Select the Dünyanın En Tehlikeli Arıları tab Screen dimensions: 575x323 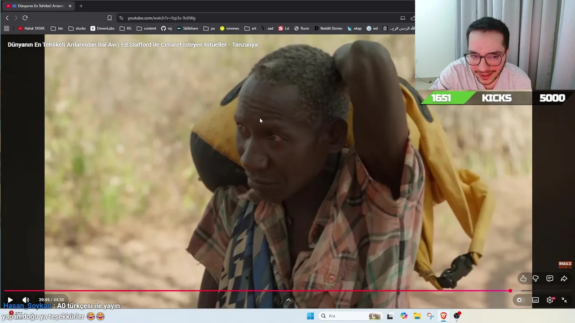[x=39, y=6]
